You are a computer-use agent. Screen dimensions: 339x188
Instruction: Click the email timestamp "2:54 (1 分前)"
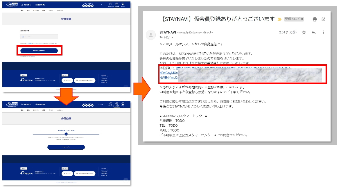pyautogui.click(x=288, y=33)
